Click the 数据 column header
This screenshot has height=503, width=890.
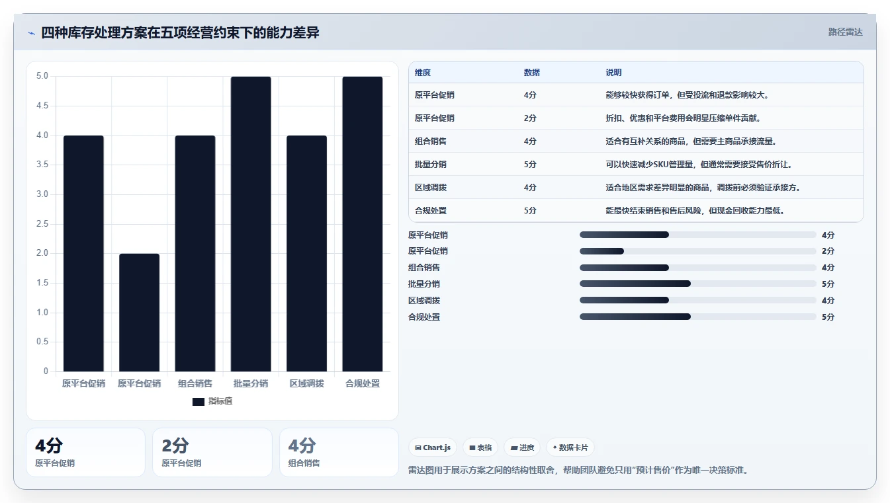coord(532,73)
